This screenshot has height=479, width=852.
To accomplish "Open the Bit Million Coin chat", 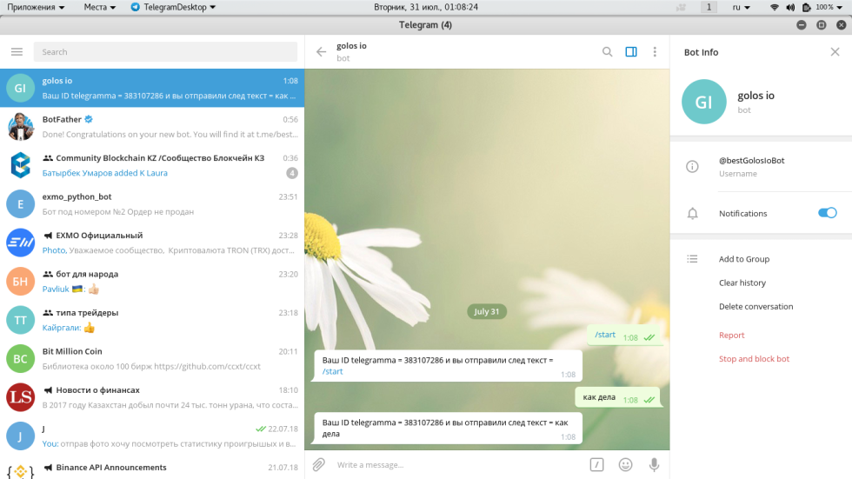I will coord(152,359).
